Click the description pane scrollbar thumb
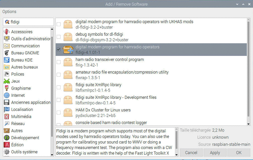 (177, 140)
